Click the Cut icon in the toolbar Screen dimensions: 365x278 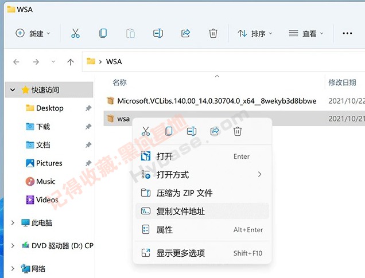click(75, 33)
